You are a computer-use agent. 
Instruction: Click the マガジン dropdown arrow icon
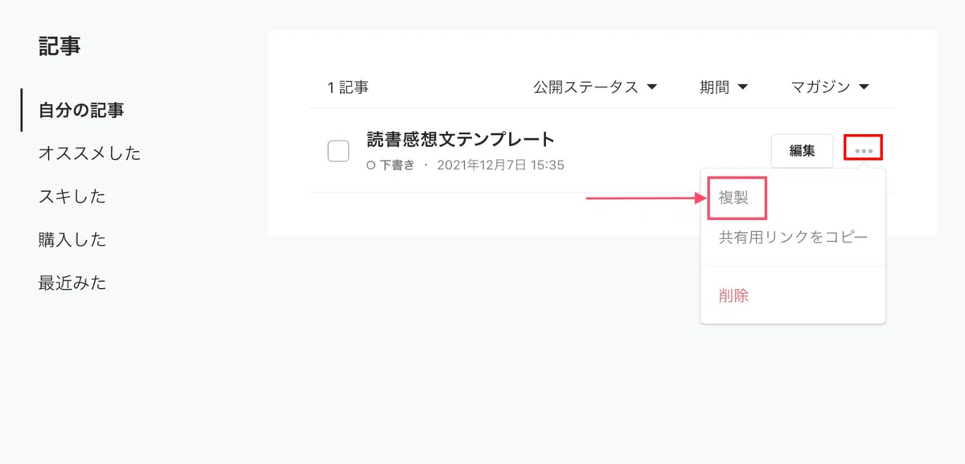click(x=864, y=87)
